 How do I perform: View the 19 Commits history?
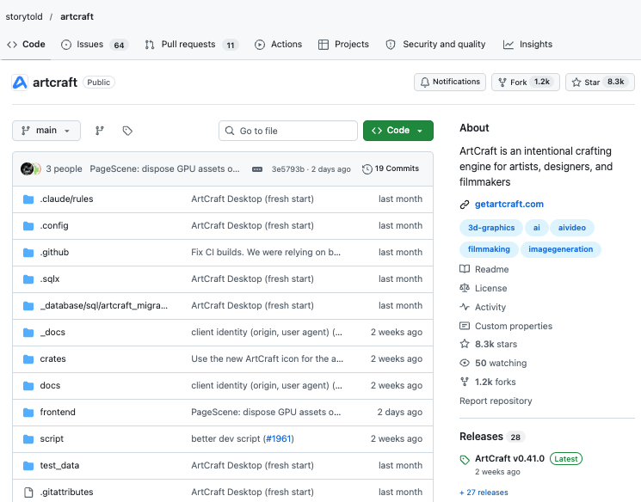click(x=391, y=168)
